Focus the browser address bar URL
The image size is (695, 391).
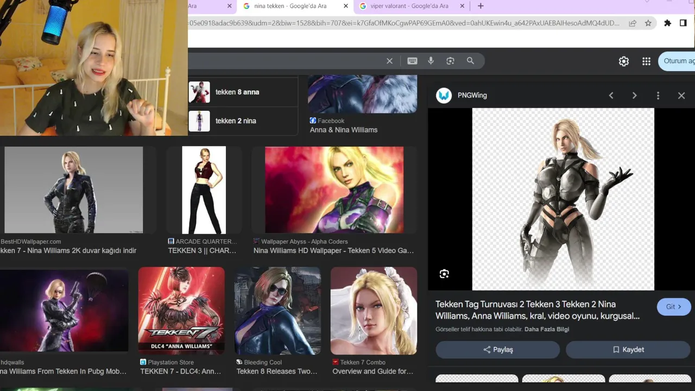click(405, 23)
